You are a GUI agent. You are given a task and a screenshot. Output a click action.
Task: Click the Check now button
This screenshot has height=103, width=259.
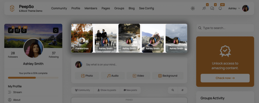tap(225, 78)
